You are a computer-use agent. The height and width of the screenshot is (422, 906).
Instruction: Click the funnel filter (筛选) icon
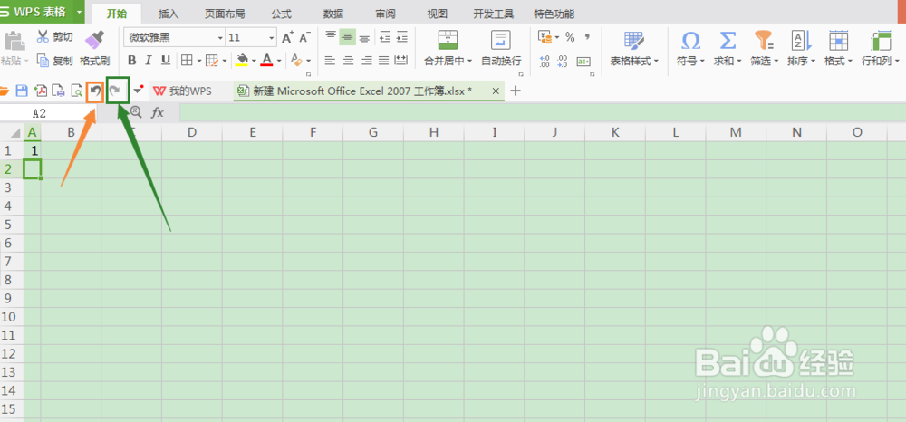[765, 41]
